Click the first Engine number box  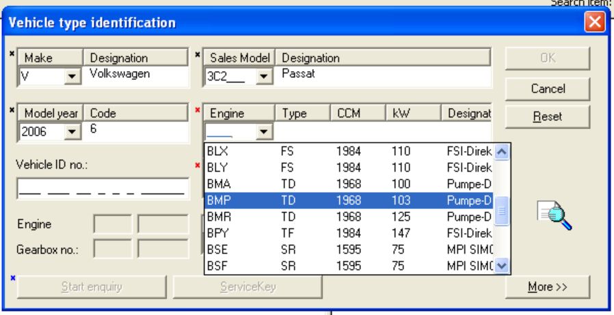pos(113,224)
